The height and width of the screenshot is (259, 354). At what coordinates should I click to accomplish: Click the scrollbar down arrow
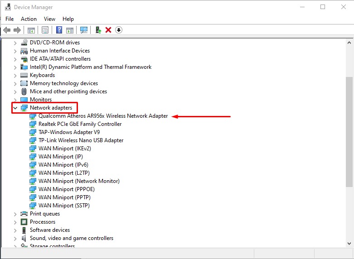click(x=349, y=244)
